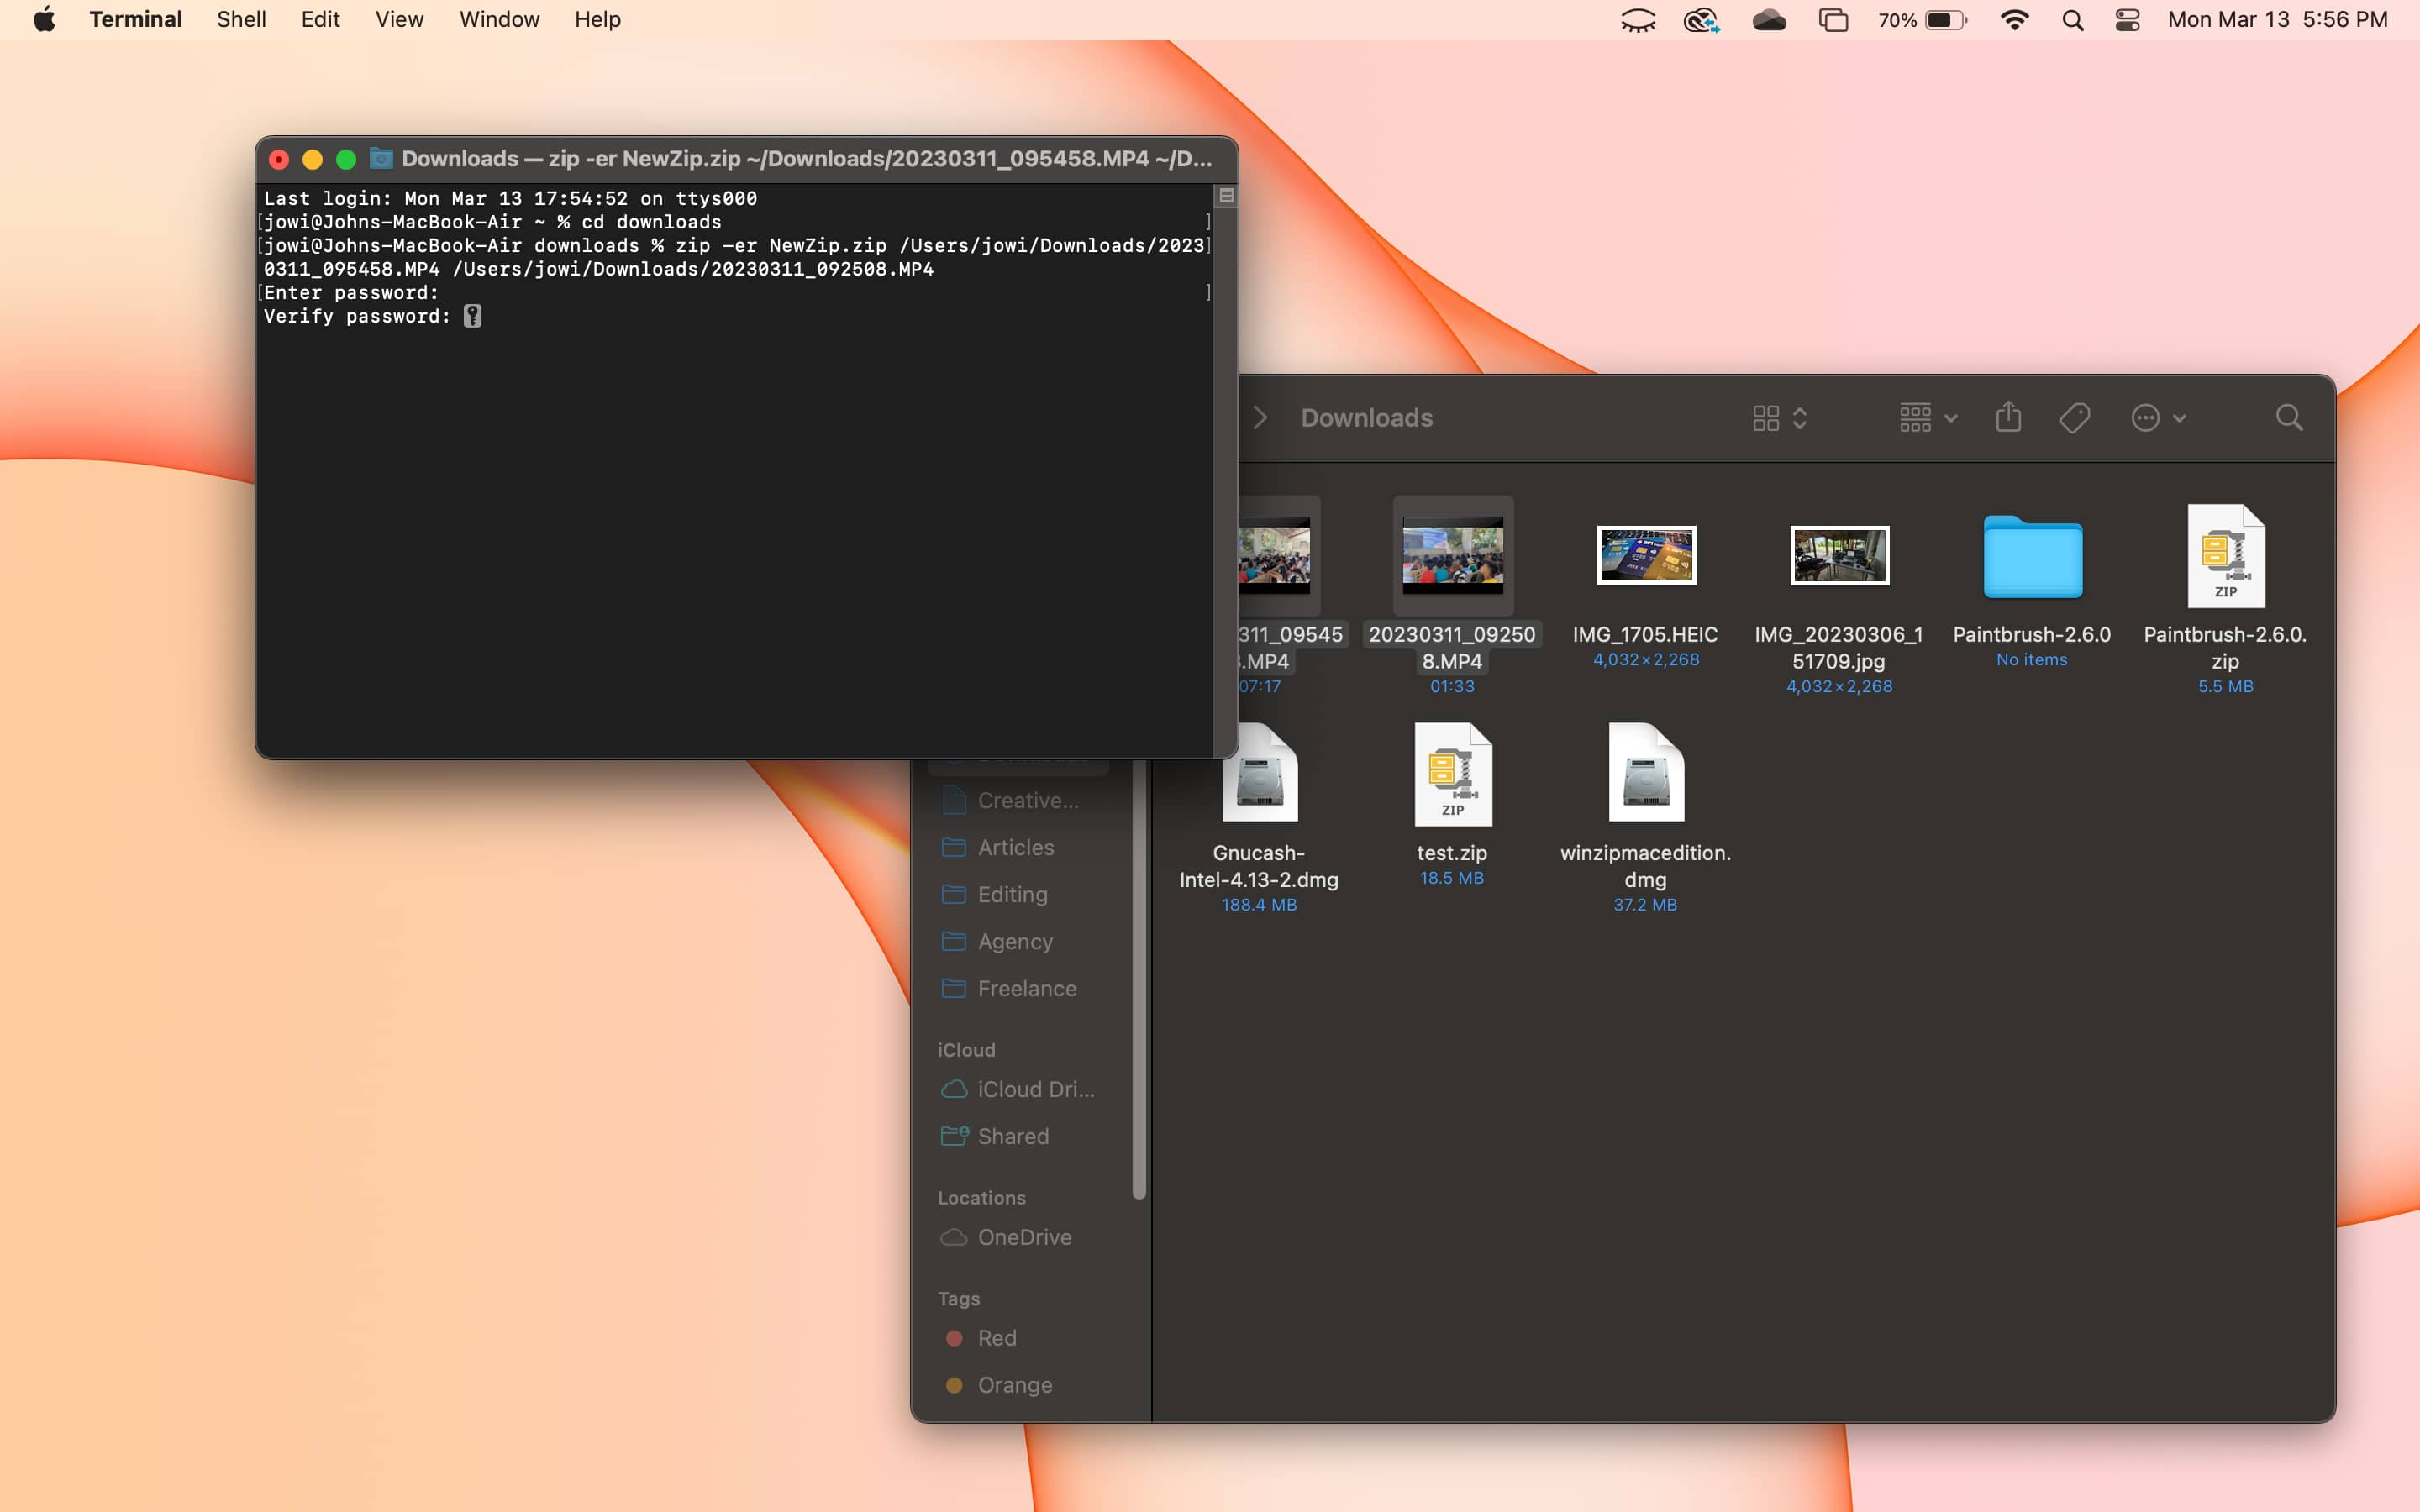Toggle Red tag in Finder sidebar
Screen dimensions: 2420x1512
(x=997, y=1336)
